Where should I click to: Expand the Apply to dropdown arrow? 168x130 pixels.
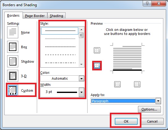pos(158,101)
